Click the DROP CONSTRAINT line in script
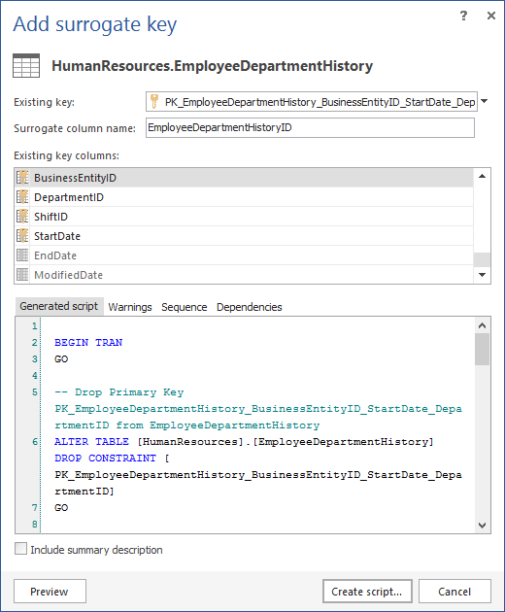Image resolution: width=505 pixels, height=612 pixels. [112, 459]
